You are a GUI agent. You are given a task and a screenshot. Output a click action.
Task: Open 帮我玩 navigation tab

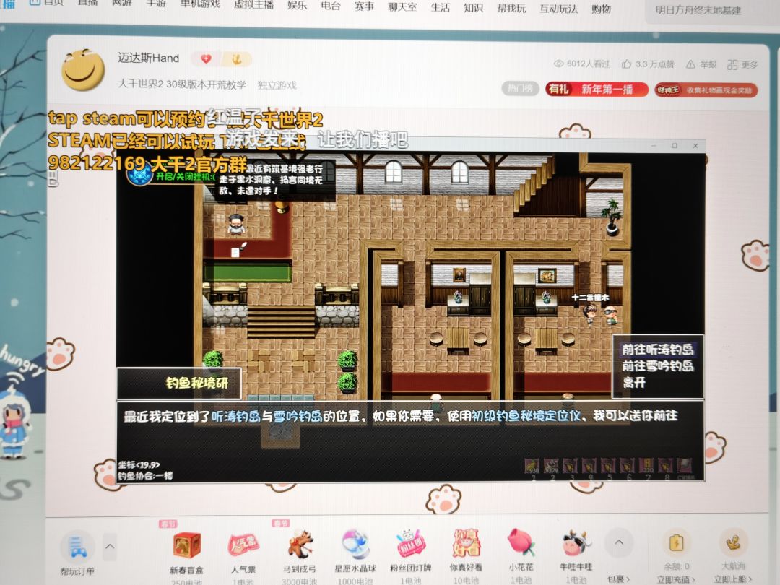tap(511, 9)
